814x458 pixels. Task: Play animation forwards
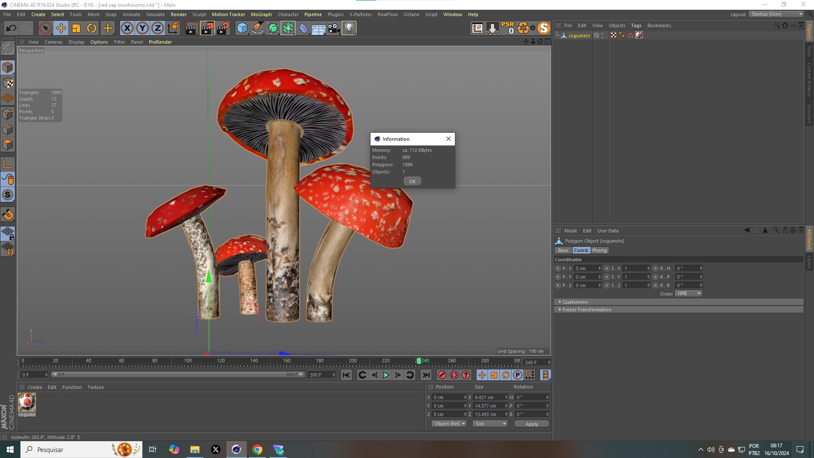tap(386, 375)
